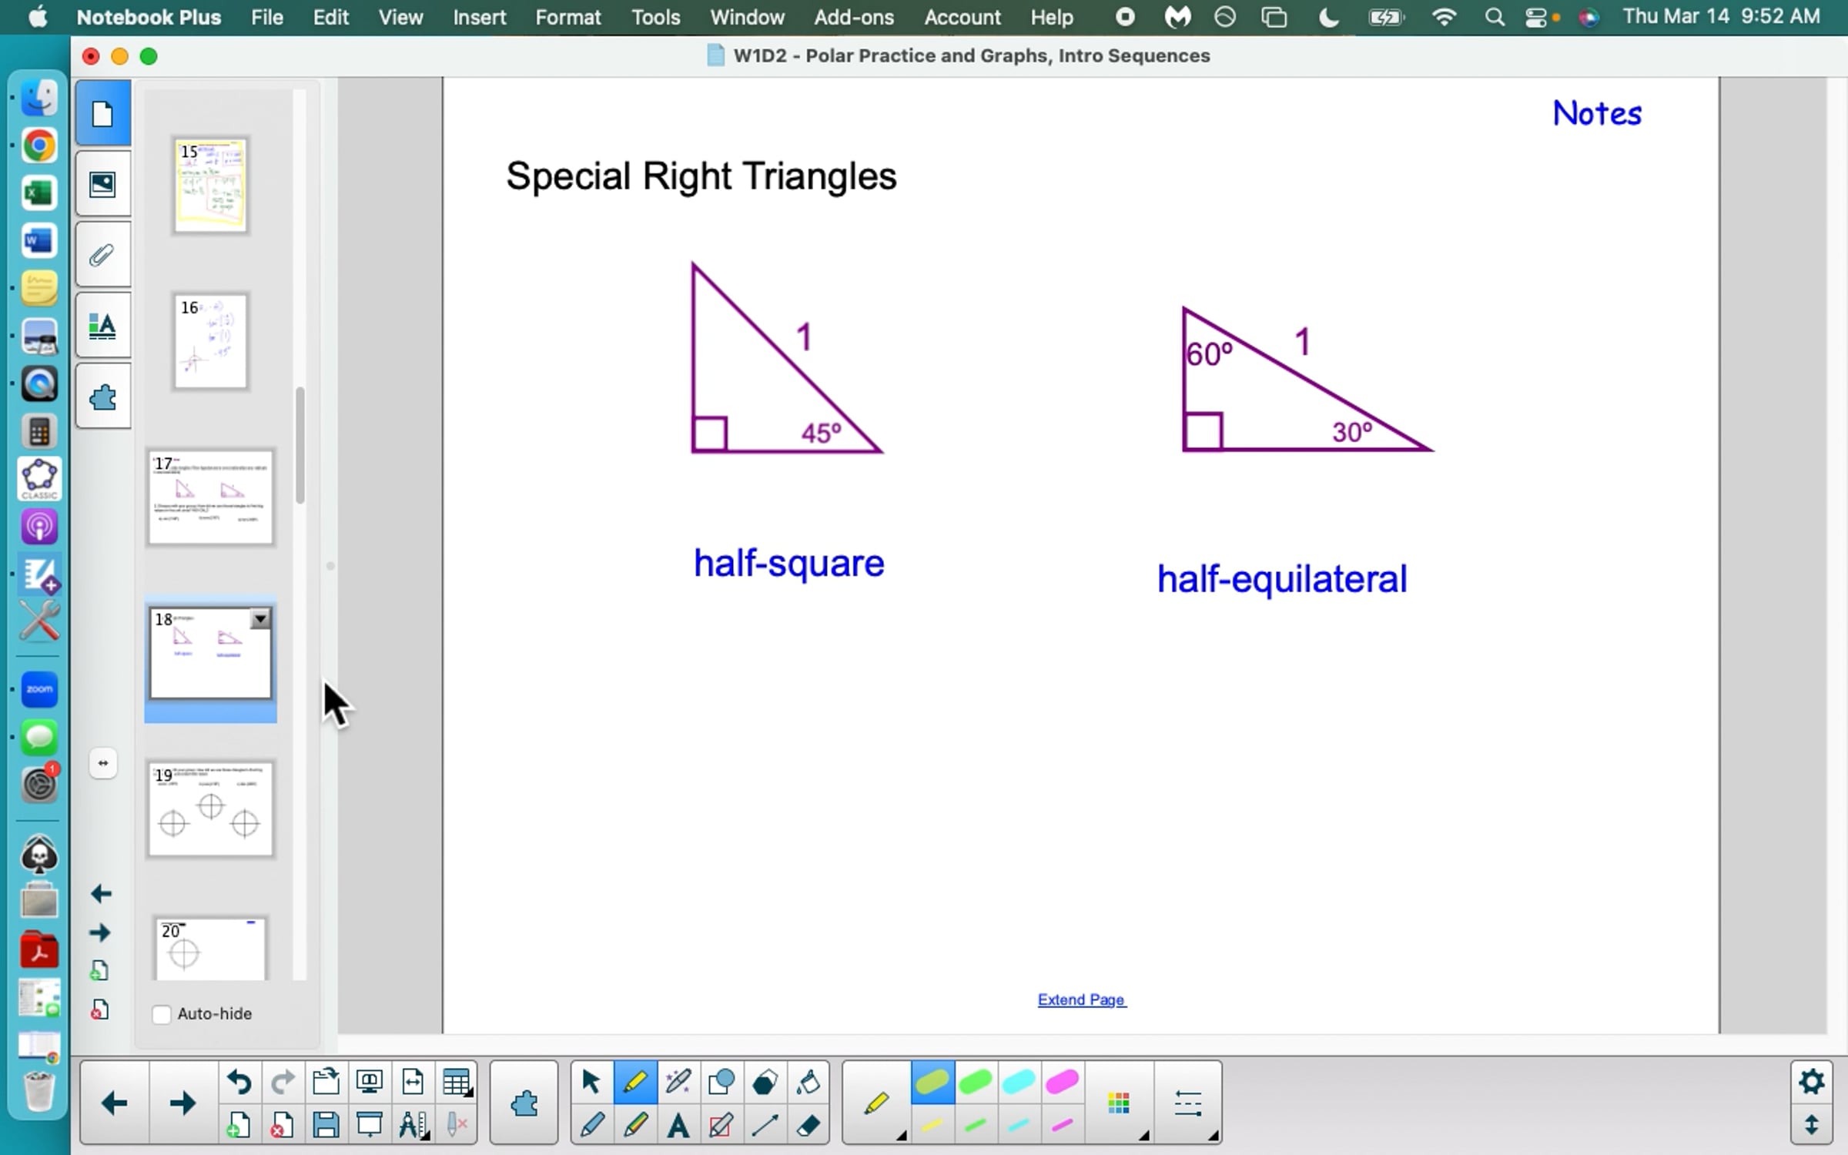Image resolution: width=1848 pixels, height=1155 pixels.
Task: Expand the color palette grid dropdown
Action: tap(1120, 1104)
